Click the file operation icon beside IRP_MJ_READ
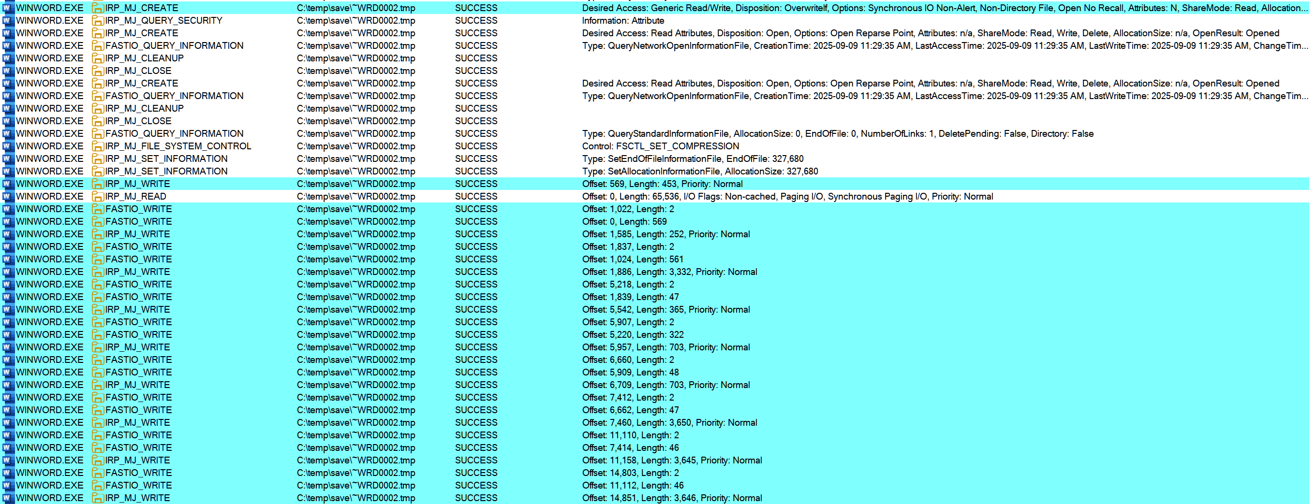Screen dimensions: 1315x504 point(98,196)
